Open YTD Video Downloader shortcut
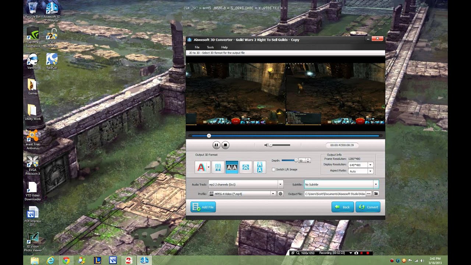Viewport: 471px width, 265px height. point(33,191)
